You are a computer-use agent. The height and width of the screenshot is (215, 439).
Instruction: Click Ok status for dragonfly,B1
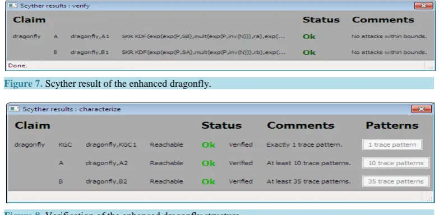[309, 53]
